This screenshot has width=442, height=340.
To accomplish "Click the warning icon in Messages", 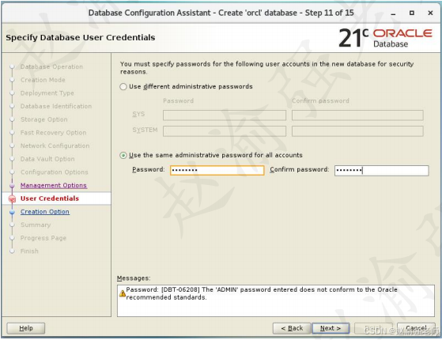I will 123,293.
